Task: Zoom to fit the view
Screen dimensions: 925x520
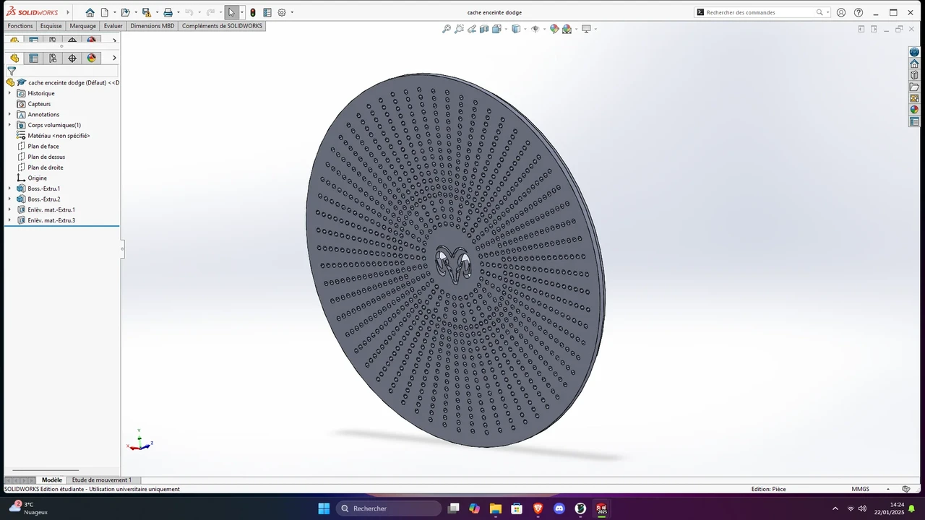Action: click(x=447, y=29)
